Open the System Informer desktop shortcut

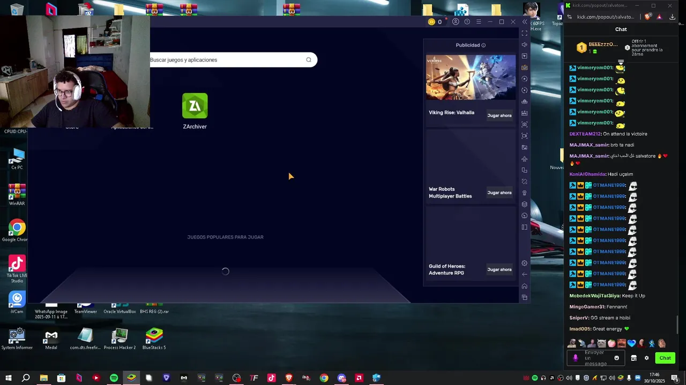pyautogui.click(x=17, y=339)
